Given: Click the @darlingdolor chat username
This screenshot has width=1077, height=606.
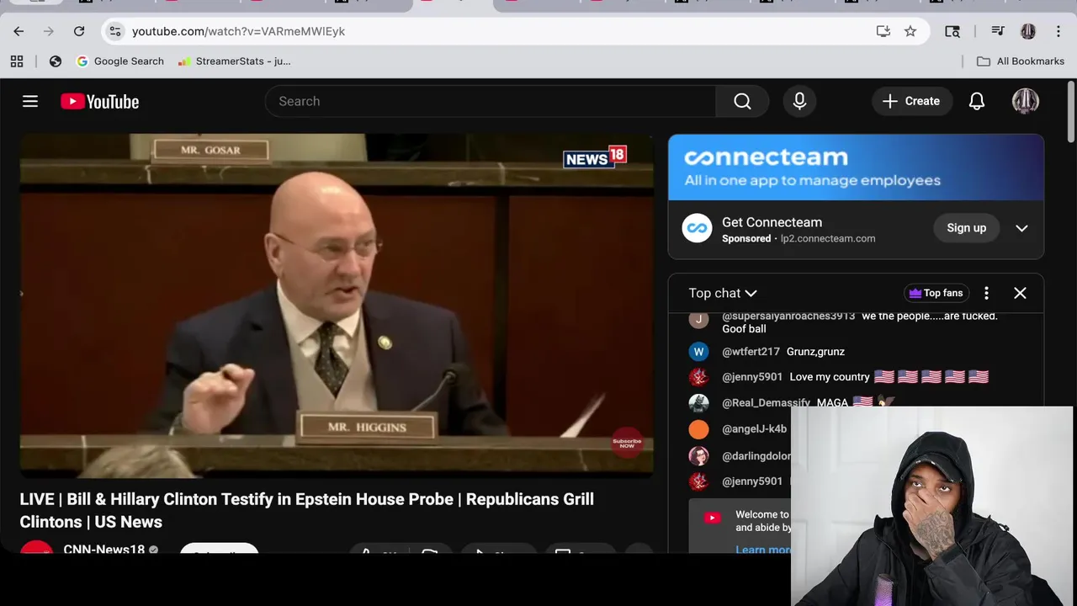Looking at the screenshot, I should pyautogui.click(x=756, y=456).
